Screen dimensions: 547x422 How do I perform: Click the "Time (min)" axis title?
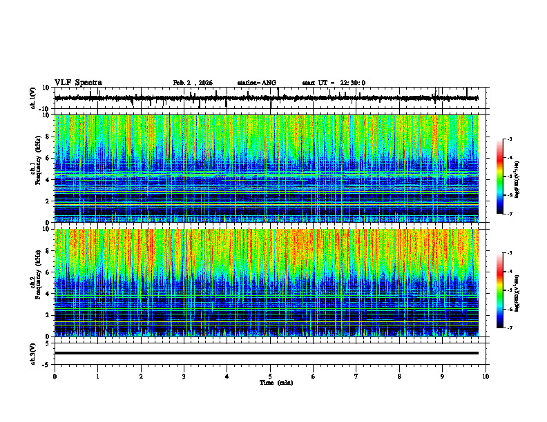pyautogui.click(x=276, y=383)
